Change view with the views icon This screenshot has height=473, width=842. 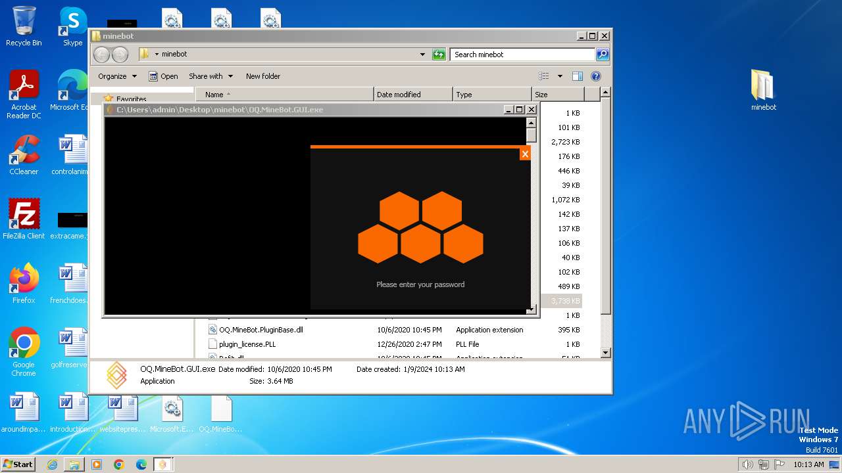[x=544, y=76]
